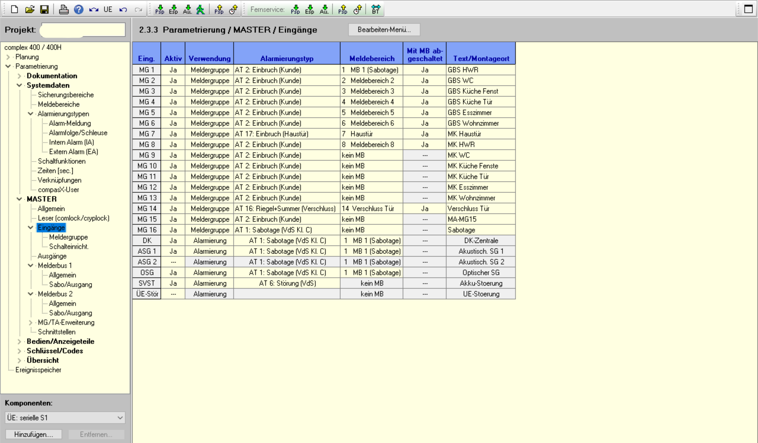The width and height of the screenshot is (758, 443).
Task: Click the Hinzufügen button
Action: point(34,434)
